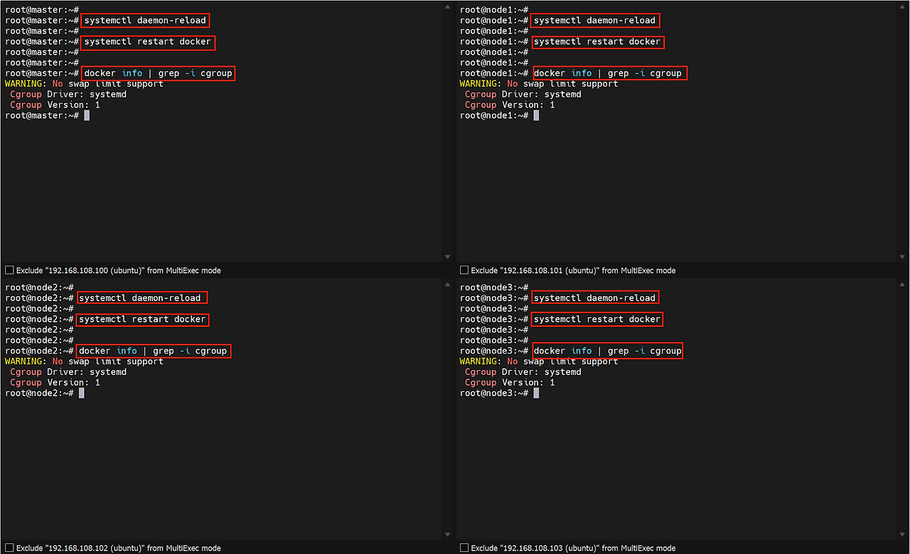Click 'Cgroup Driver: systemd' line in node3 pane
Screen dimensions: 910x554
coord(523,372)
